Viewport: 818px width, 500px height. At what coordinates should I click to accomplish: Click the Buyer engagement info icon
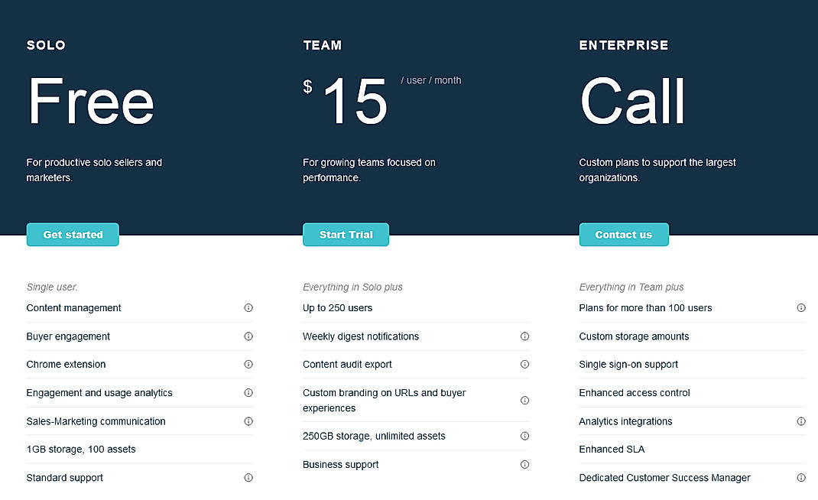point(248,336)
